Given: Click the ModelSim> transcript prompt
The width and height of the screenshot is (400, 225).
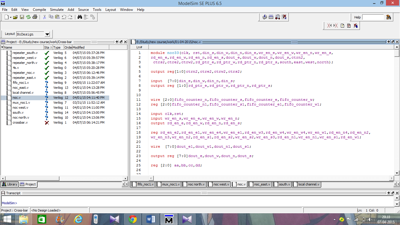Looking at the screenshot, I should [9, 203].
